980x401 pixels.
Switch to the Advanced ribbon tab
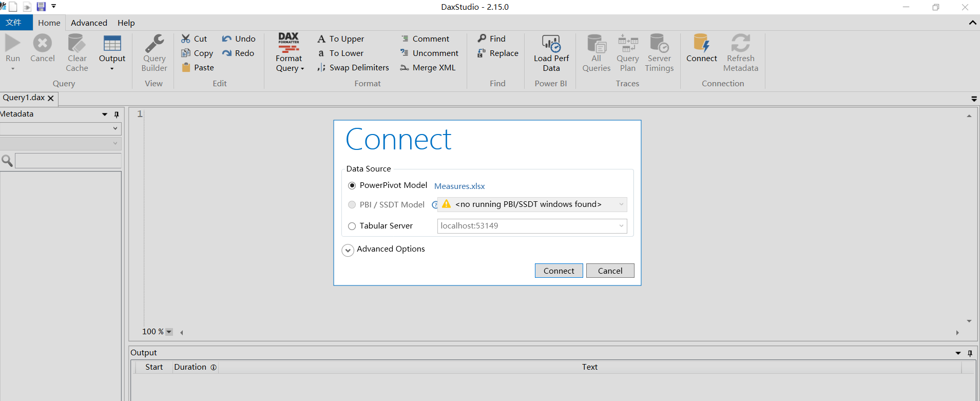89,23
